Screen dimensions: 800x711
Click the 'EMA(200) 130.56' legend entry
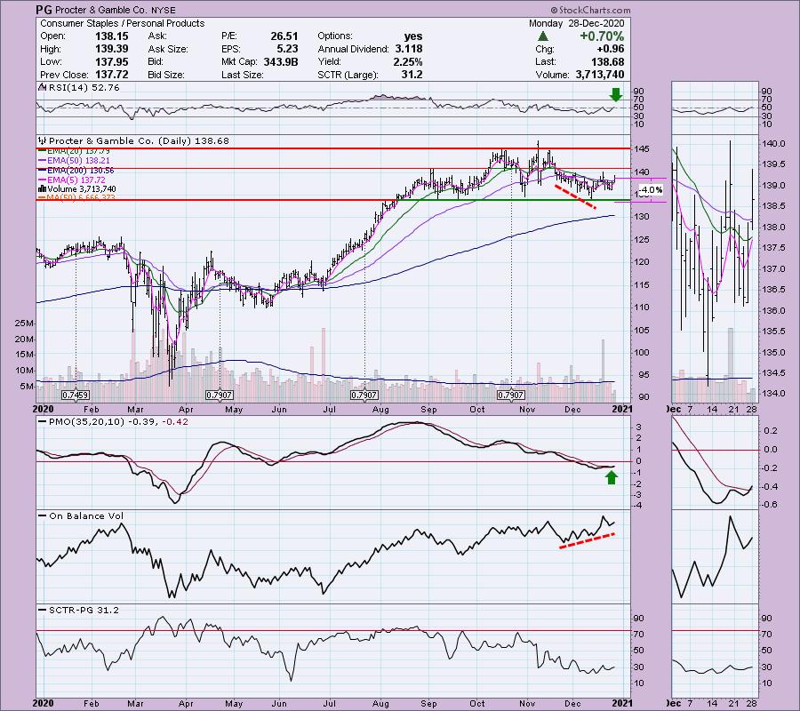click(x=80, y=171)
